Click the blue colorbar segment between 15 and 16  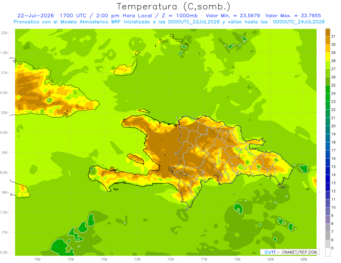(x=327, y=162)
